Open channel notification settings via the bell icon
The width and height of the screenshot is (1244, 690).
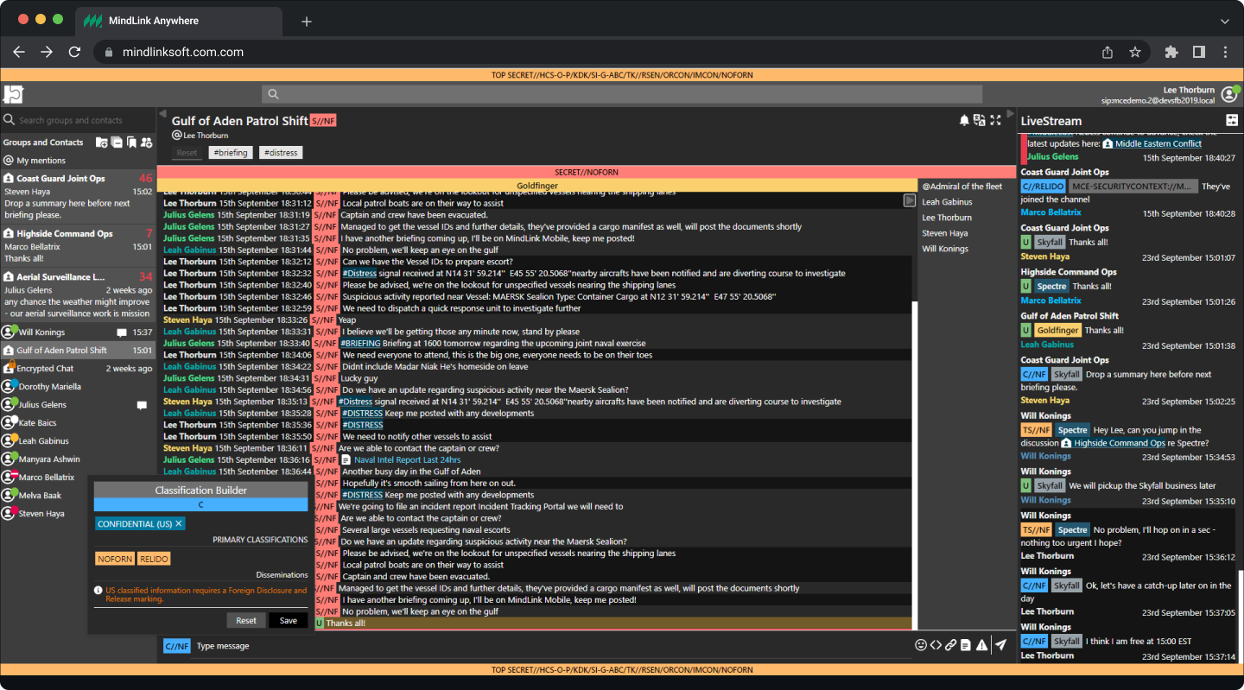(x=964, y=120)
